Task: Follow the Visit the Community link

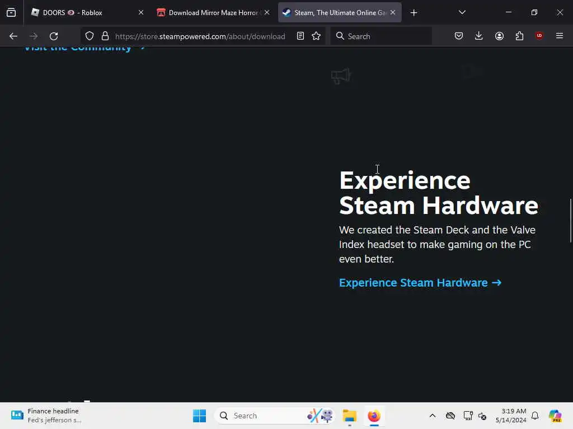Action: click(85, 48)
